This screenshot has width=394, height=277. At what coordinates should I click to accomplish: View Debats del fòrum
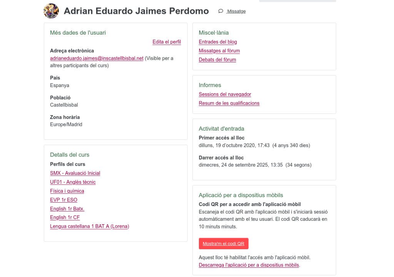[217, 60]
